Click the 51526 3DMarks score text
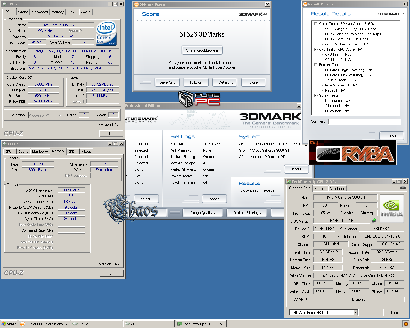 point(202,34)
